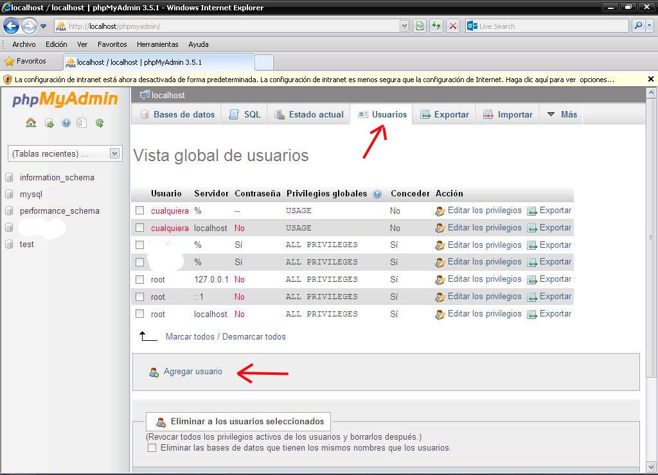Image resolution: width=658 pixels, height=475 pixels.
Task: Open the Ayuda menu
Action: pos(199,44)
